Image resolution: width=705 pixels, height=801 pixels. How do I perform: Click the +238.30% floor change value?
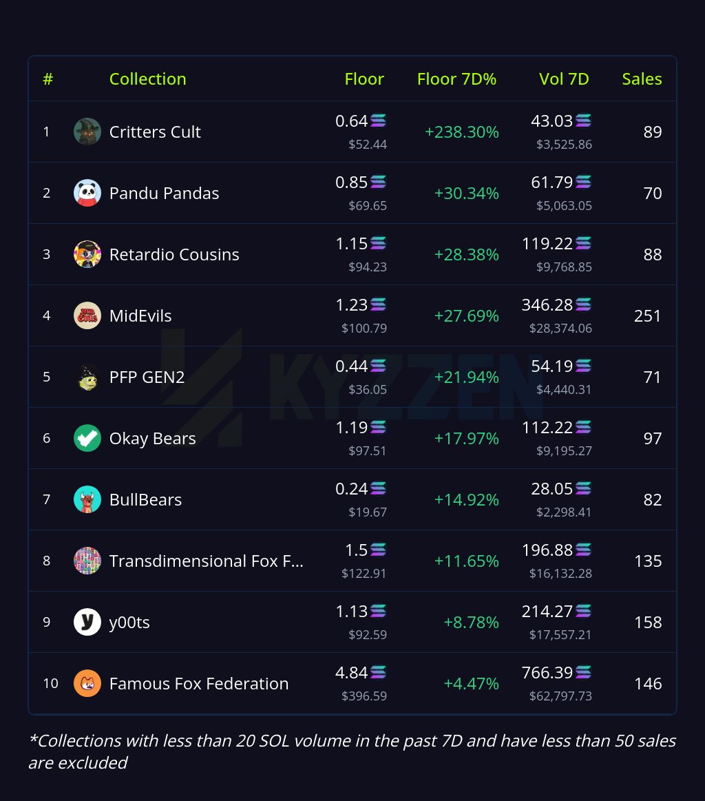pyautogui.click(x=461, y=132)
